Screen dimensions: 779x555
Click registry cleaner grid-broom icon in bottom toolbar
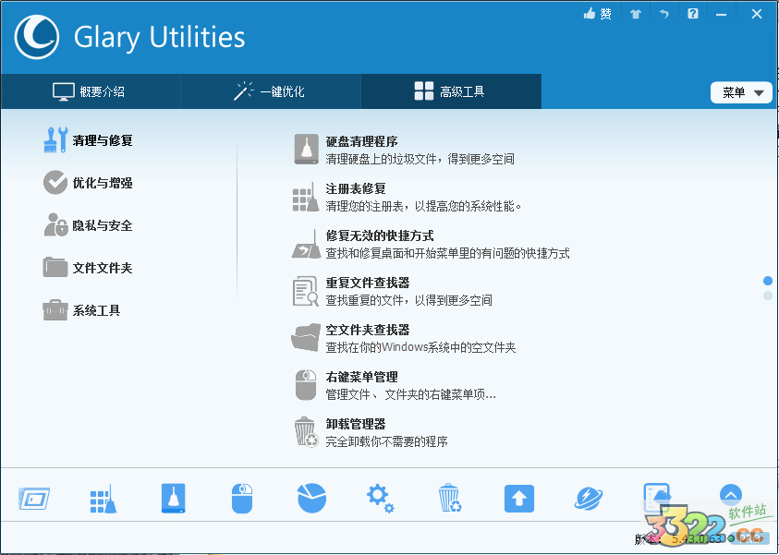(x=103, y=499)
